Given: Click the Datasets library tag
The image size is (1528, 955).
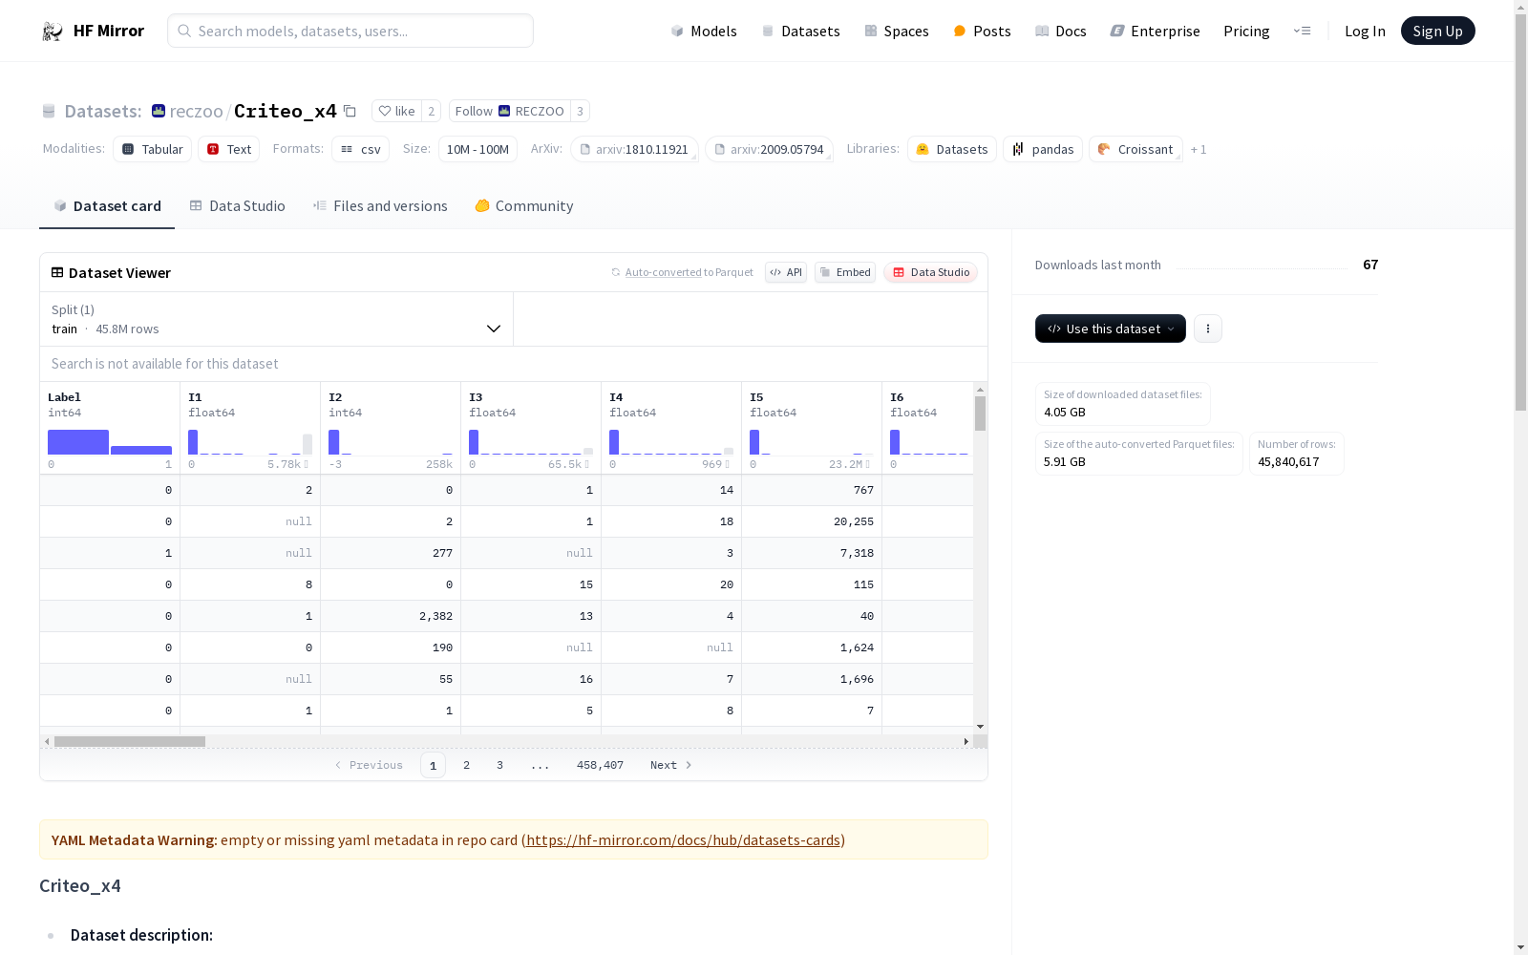Looking at the screenshot, I should [x=952, y=149].
